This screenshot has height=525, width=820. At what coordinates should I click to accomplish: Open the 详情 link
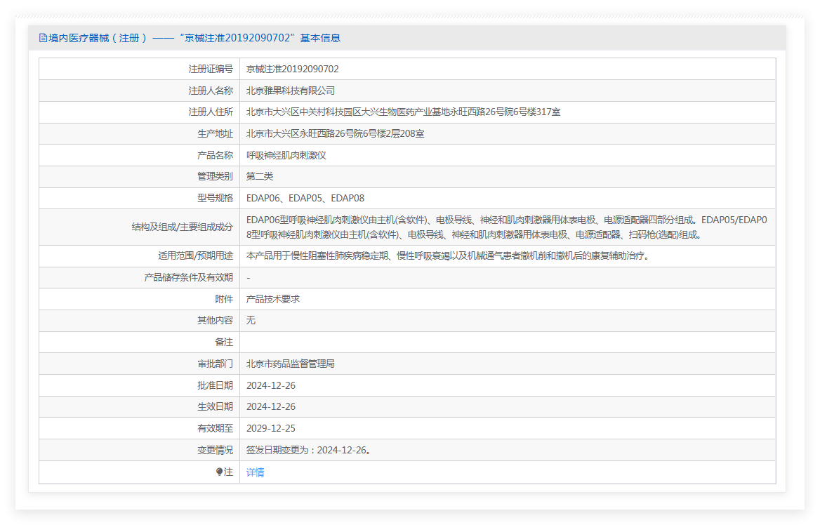(256, 472)
